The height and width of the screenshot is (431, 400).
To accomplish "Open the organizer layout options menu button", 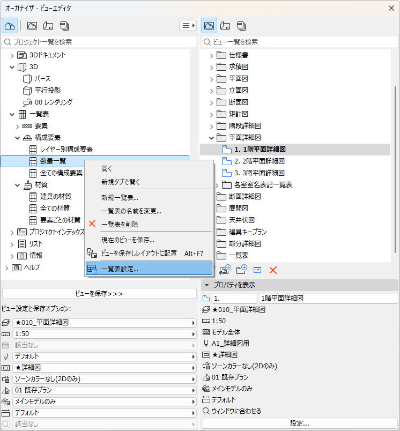I will click(x=188, y=26).
